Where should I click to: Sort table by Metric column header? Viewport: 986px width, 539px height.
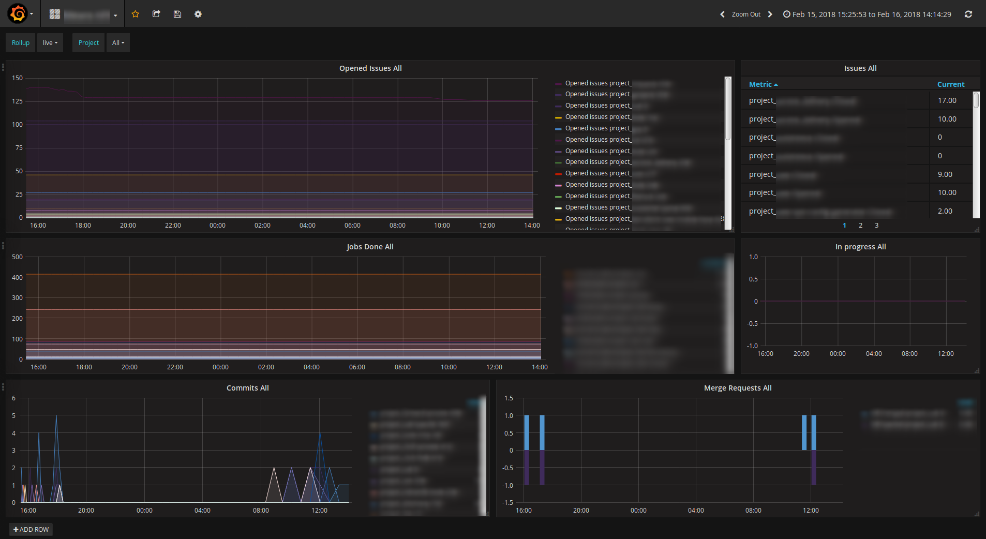[764, 84]
